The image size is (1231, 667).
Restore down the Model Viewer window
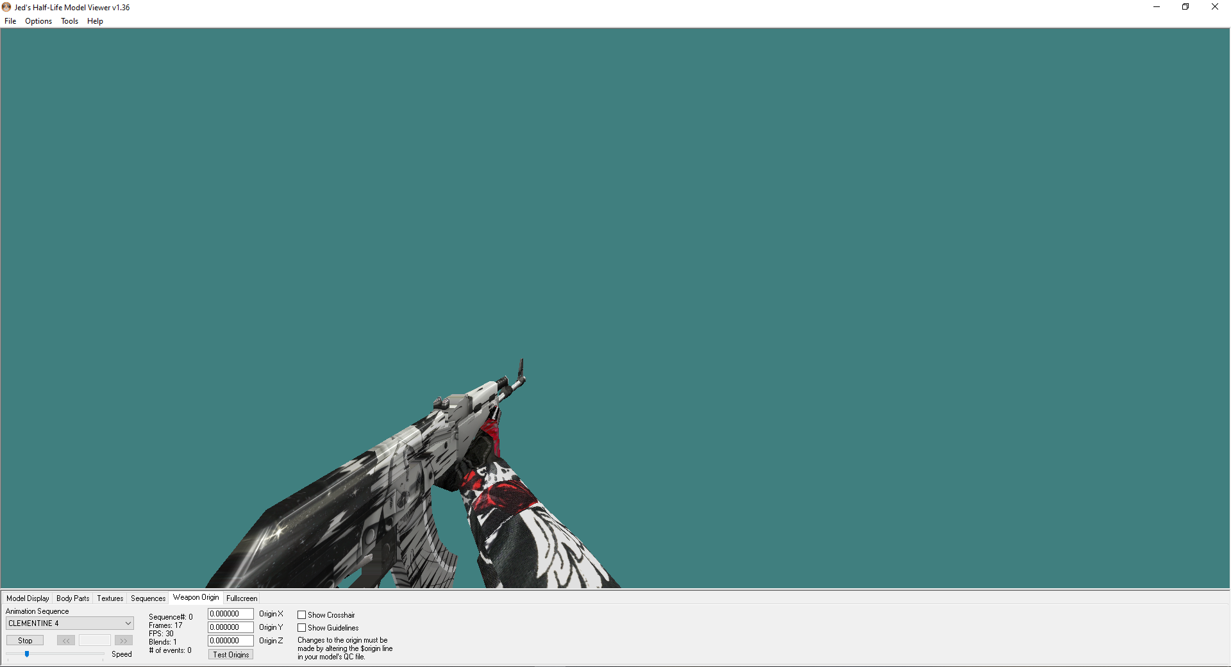[1185, 7]
